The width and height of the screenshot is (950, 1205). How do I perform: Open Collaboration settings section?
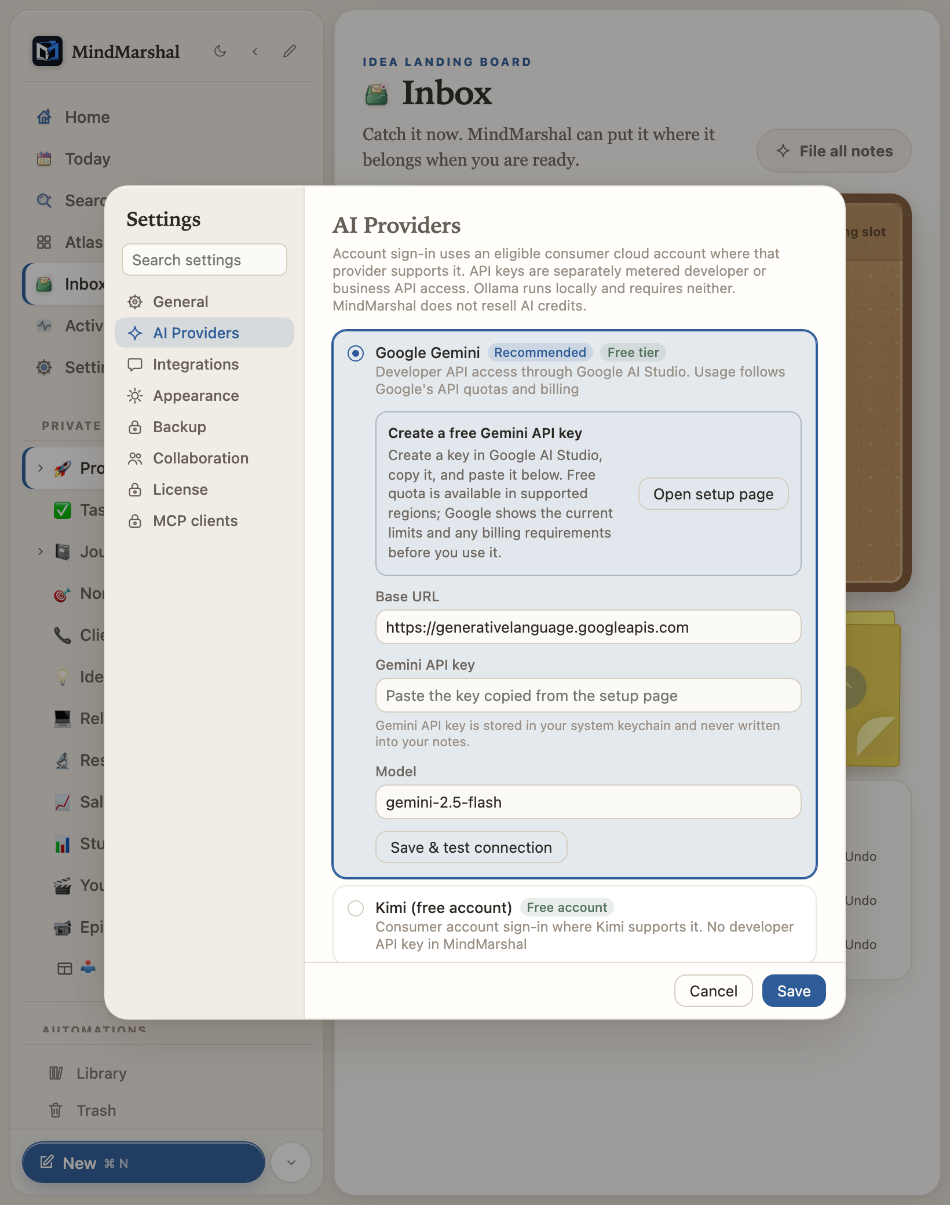coord(204,458)
